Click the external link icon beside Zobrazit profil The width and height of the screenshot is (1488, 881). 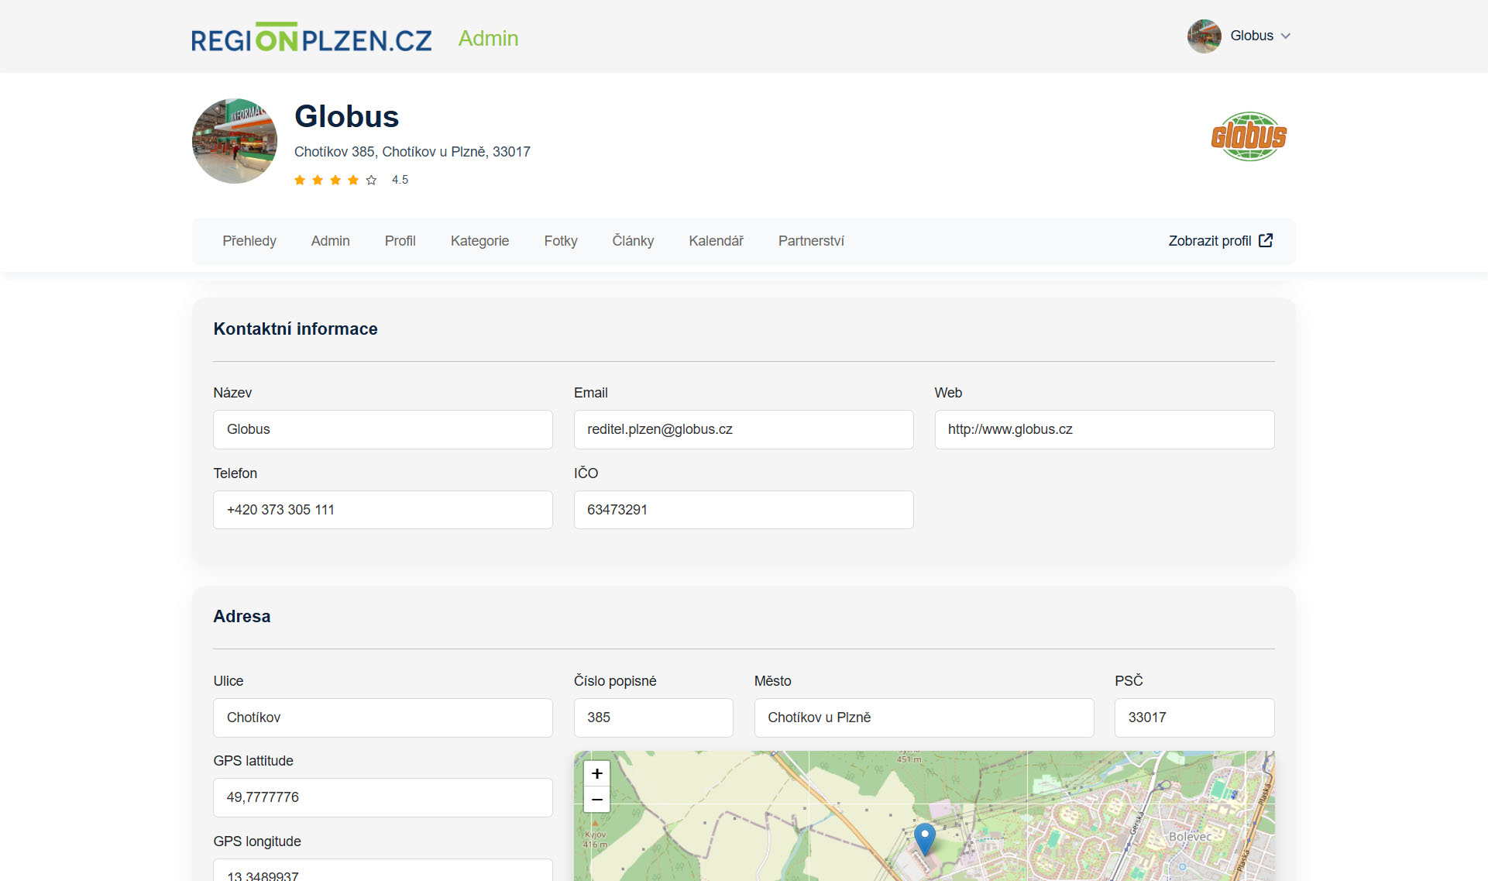click(1266, 240)
